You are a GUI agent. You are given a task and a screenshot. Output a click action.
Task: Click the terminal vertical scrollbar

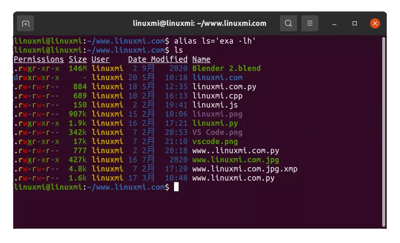pos(383,131)
